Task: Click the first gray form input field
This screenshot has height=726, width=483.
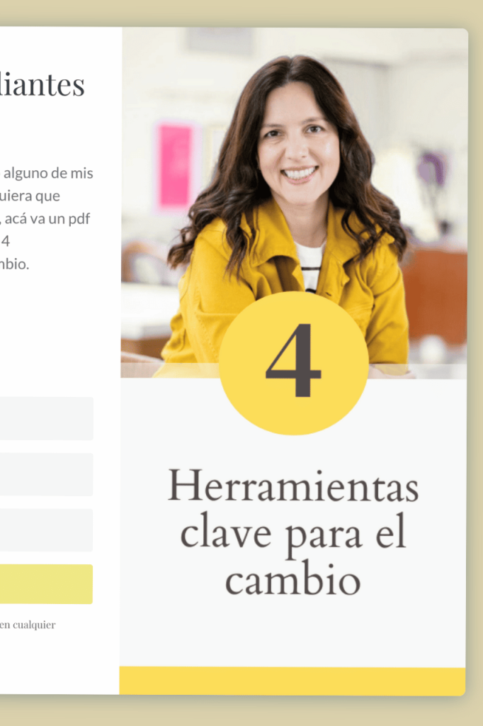Action: click(x=46, y=418)
